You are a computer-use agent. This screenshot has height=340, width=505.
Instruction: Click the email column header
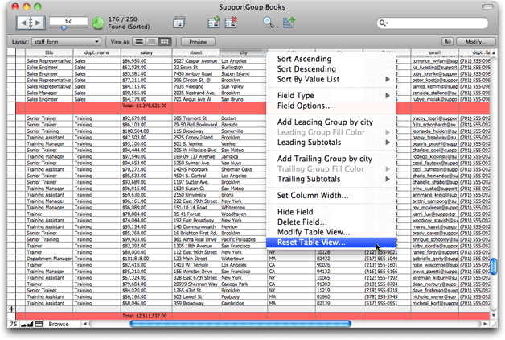click(x=434, y=52)
